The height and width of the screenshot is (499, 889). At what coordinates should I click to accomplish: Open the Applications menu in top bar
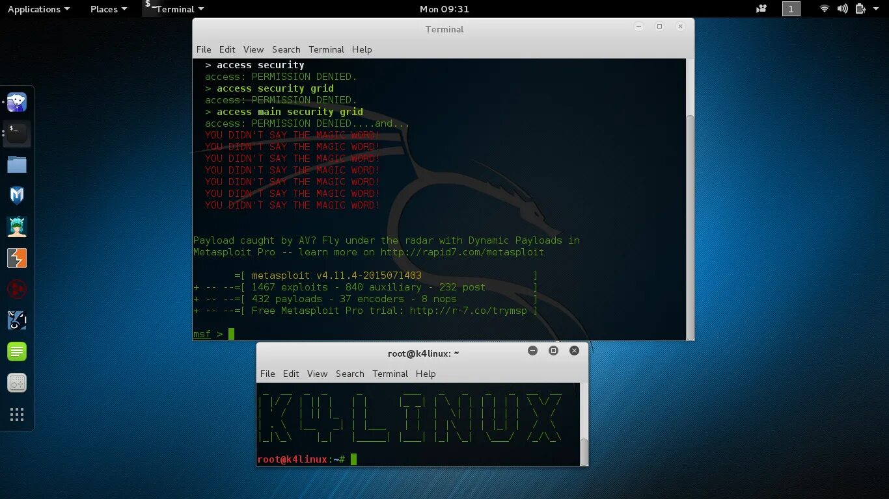[38, 9]
